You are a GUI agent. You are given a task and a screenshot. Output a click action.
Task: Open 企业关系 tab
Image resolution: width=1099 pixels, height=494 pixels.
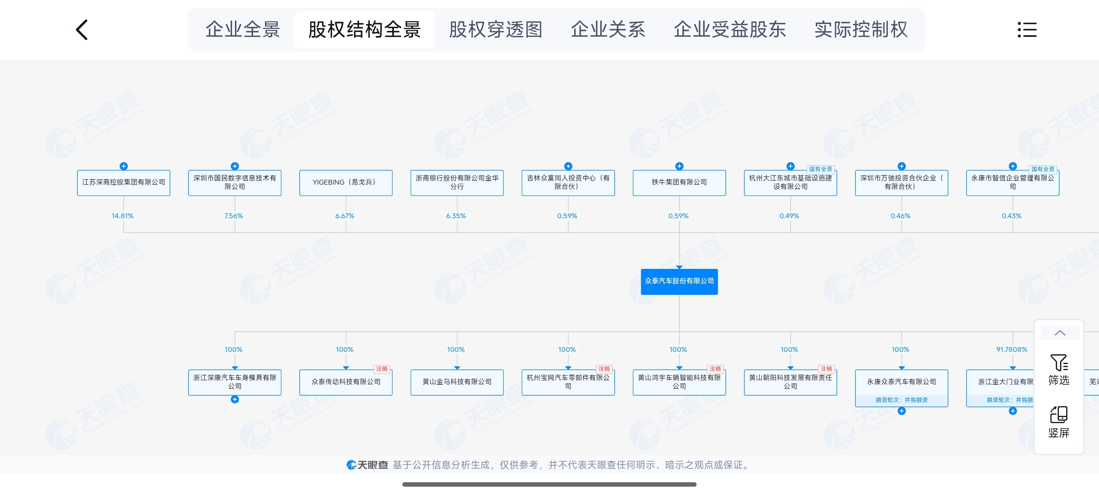608,30
